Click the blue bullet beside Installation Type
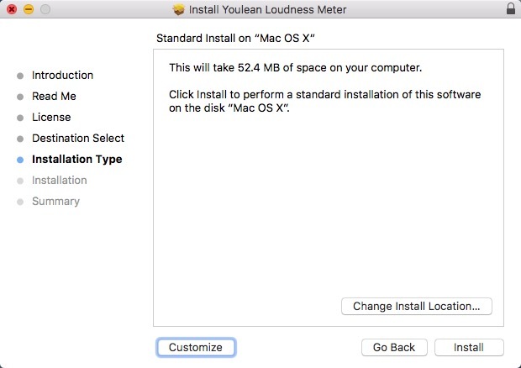521x368 pixels. (20, 160)
